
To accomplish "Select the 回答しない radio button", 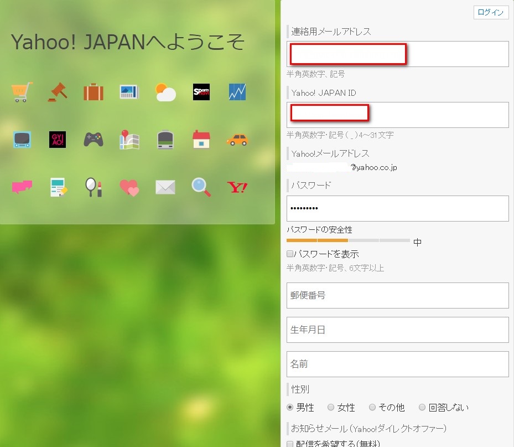I will [x=422, y=407].
